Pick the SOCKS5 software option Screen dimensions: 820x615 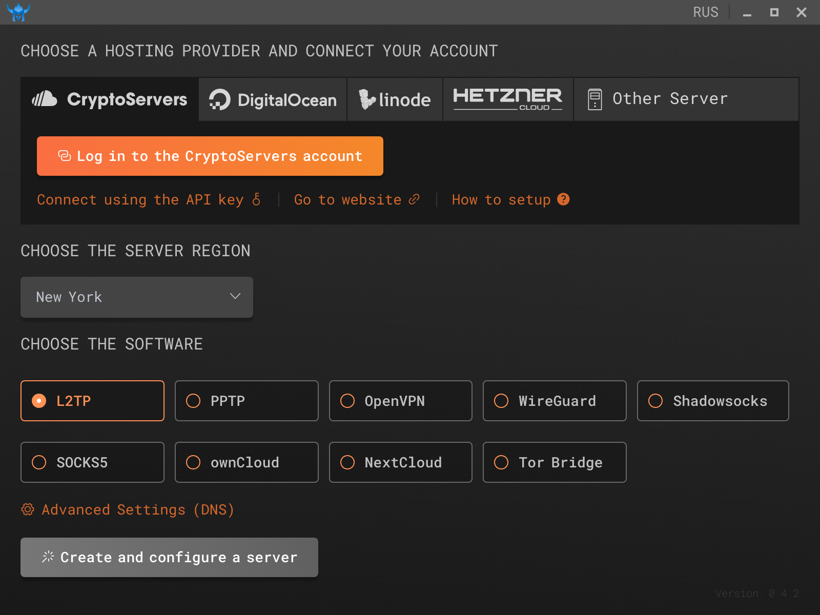(92, 462)
